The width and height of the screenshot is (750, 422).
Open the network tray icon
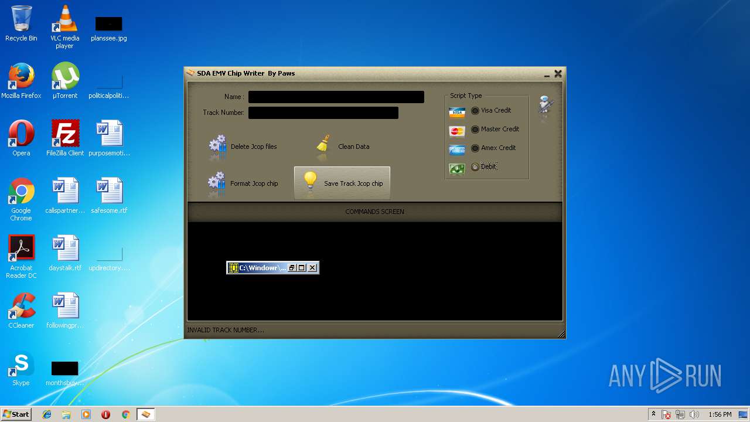click(680, 414)
